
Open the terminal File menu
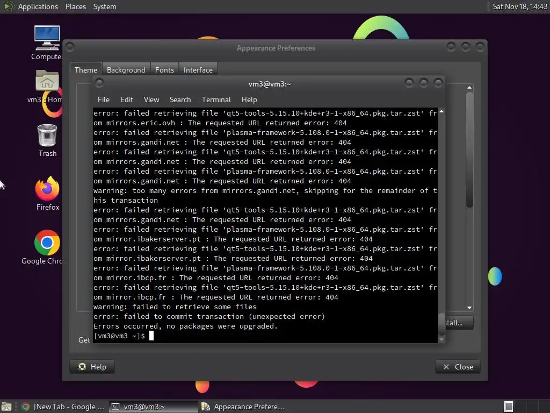point(104,99)
